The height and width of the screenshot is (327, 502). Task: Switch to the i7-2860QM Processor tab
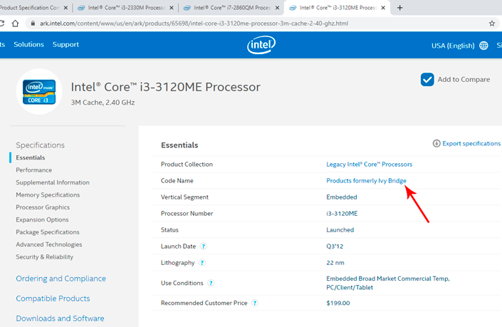pos(231,8)
